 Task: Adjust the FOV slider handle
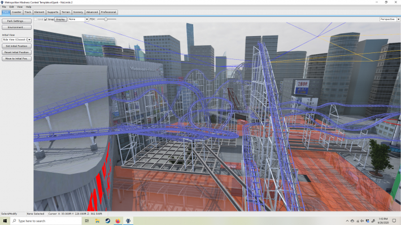(106, 19)
